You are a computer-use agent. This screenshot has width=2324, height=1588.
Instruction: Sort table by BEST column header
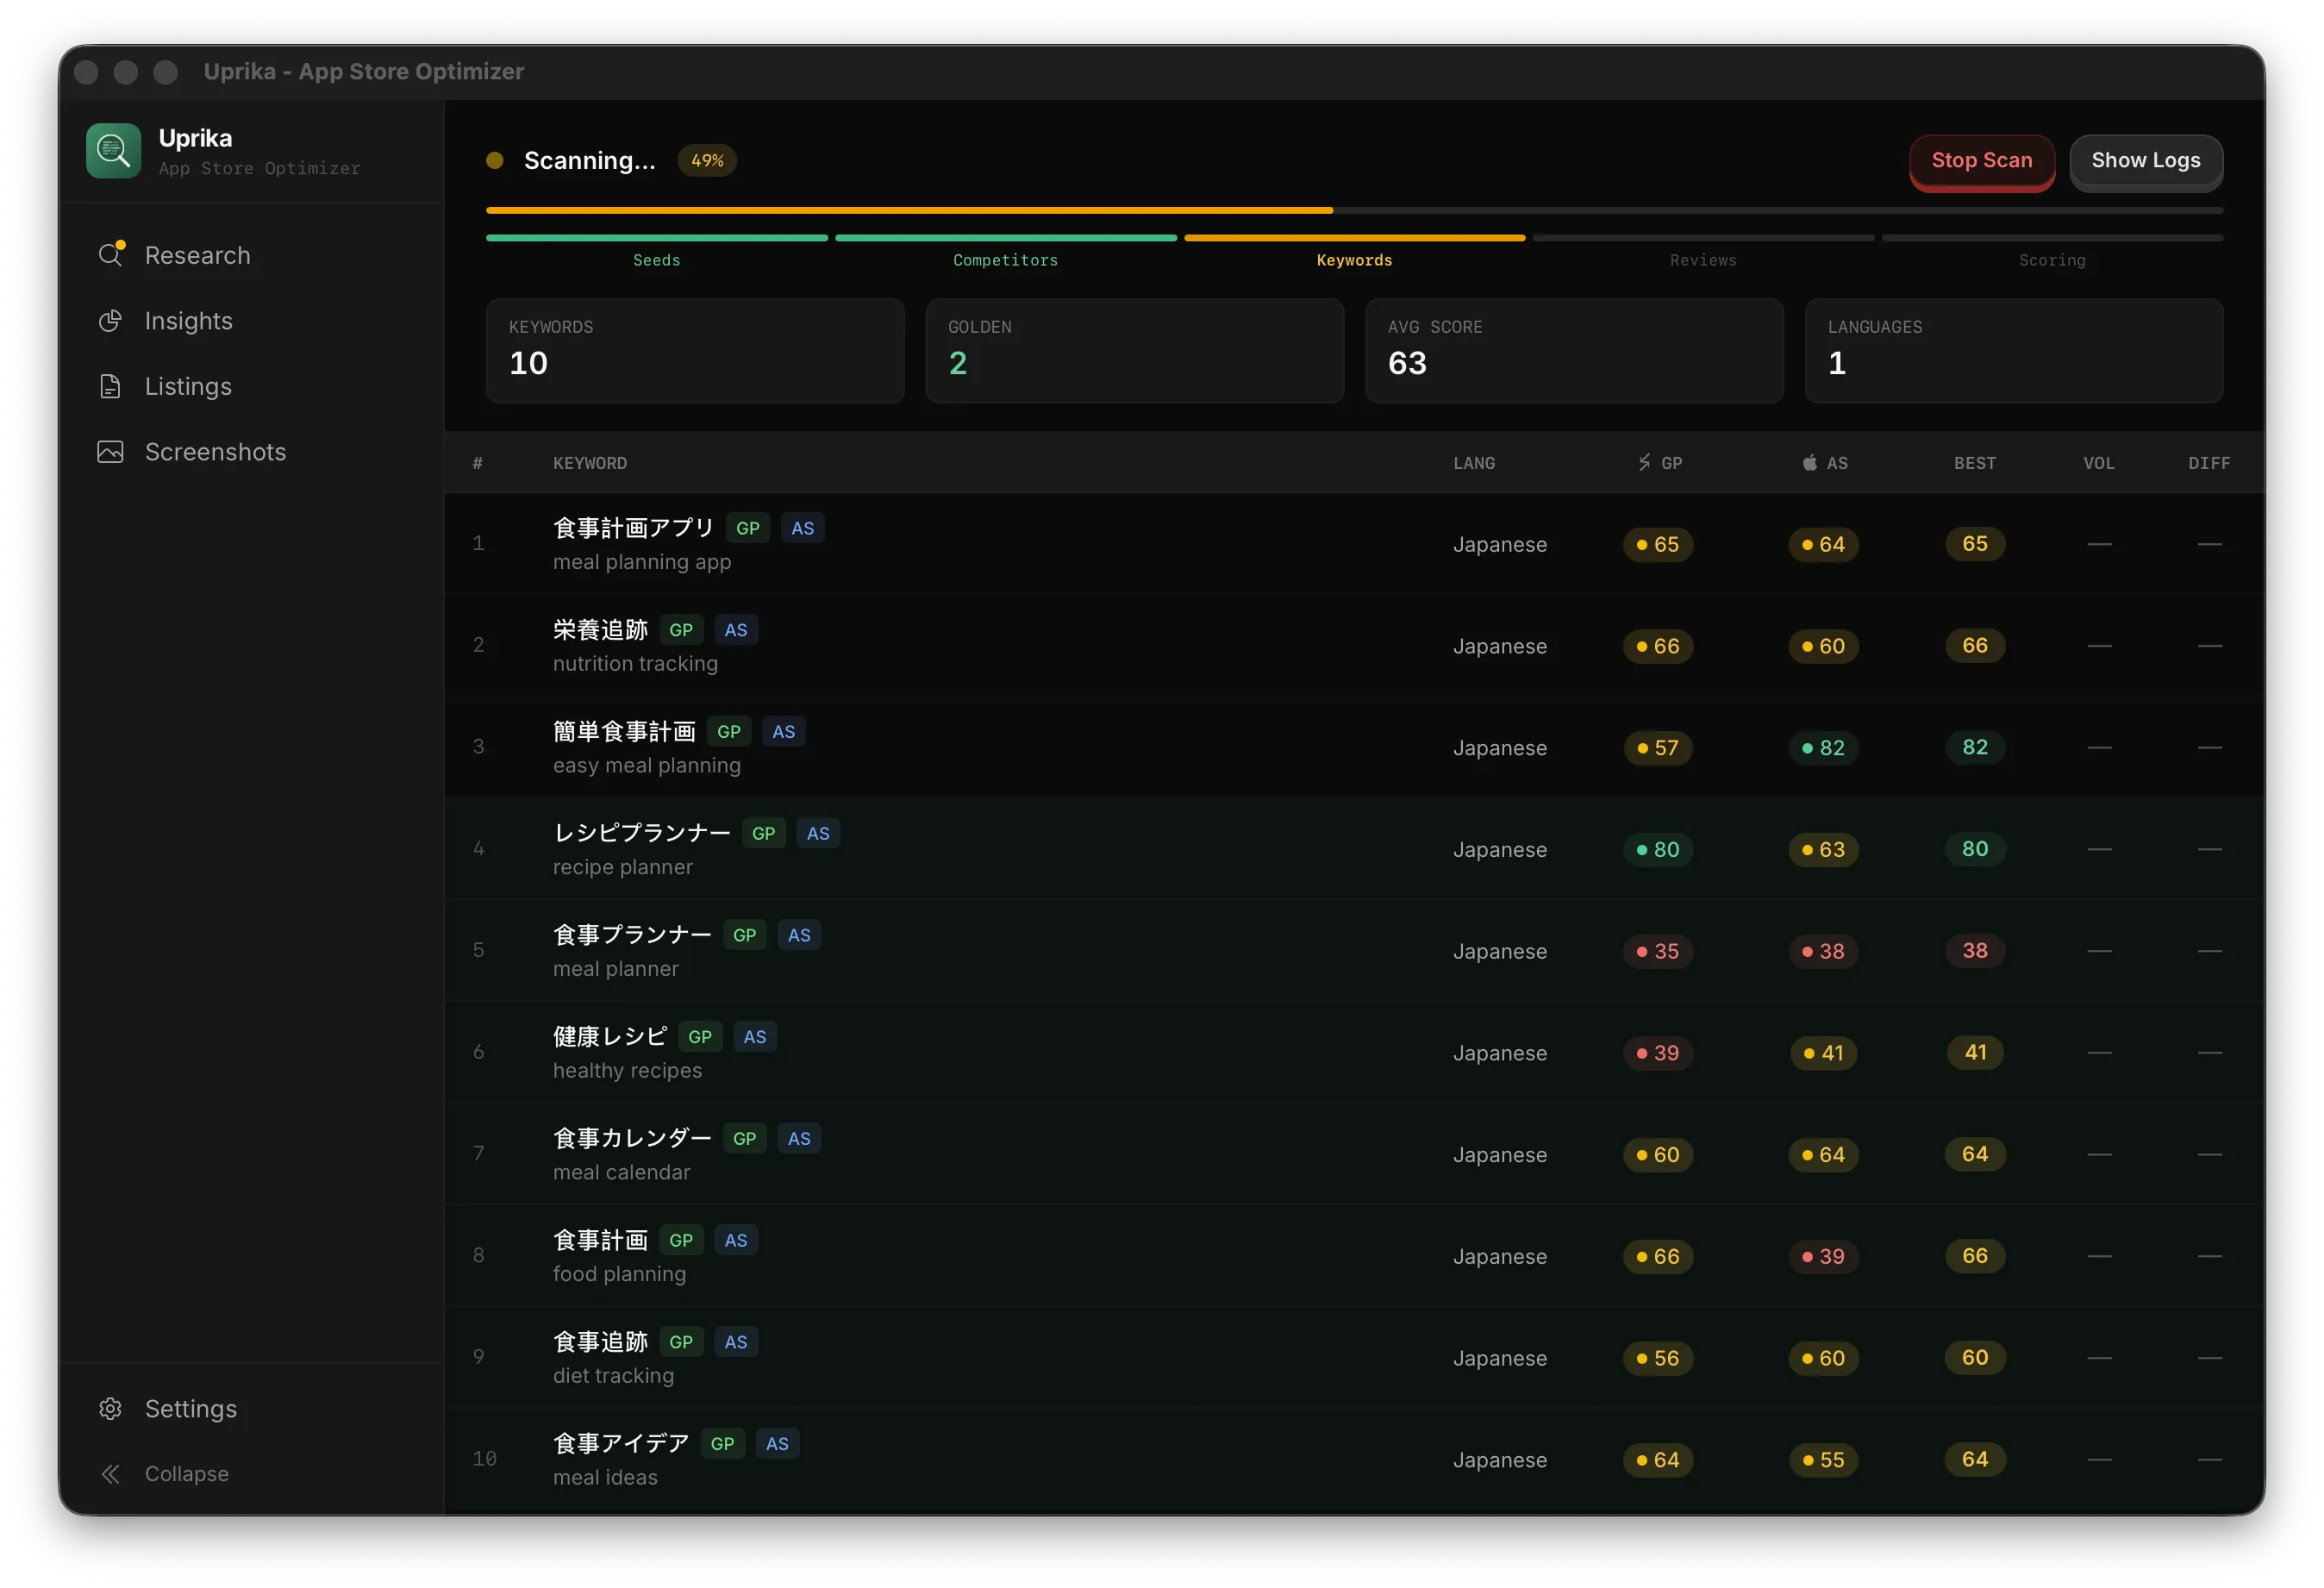pyautogui.click(x=1974, y=463)
